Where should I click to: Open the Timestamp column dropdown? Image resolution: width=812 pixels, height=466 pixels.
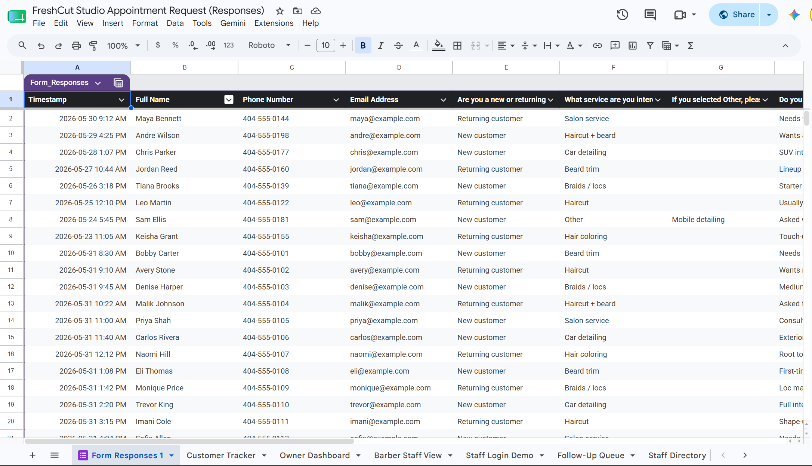pos(121,100)
